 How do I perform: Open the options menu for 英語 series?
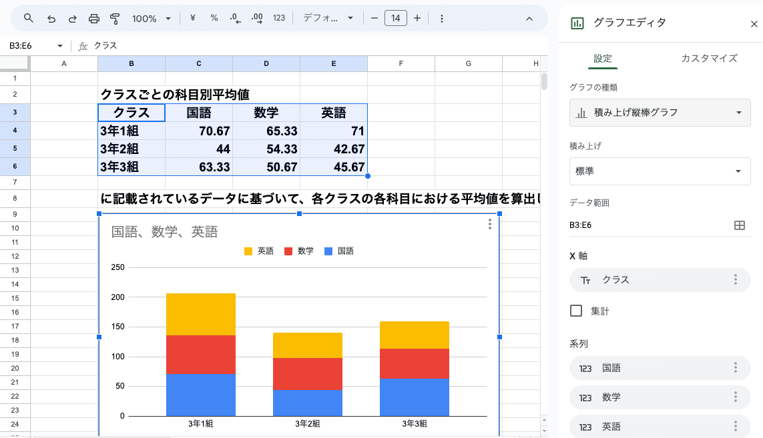click(735, 426)
